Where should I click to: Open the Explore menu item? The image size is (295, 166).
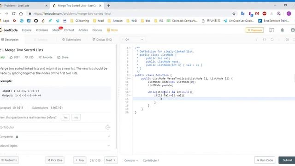(x=27, y=30)
